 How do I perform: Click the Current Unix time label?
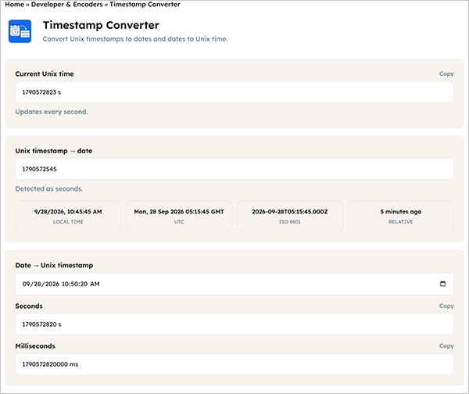(x=45, y=74)
